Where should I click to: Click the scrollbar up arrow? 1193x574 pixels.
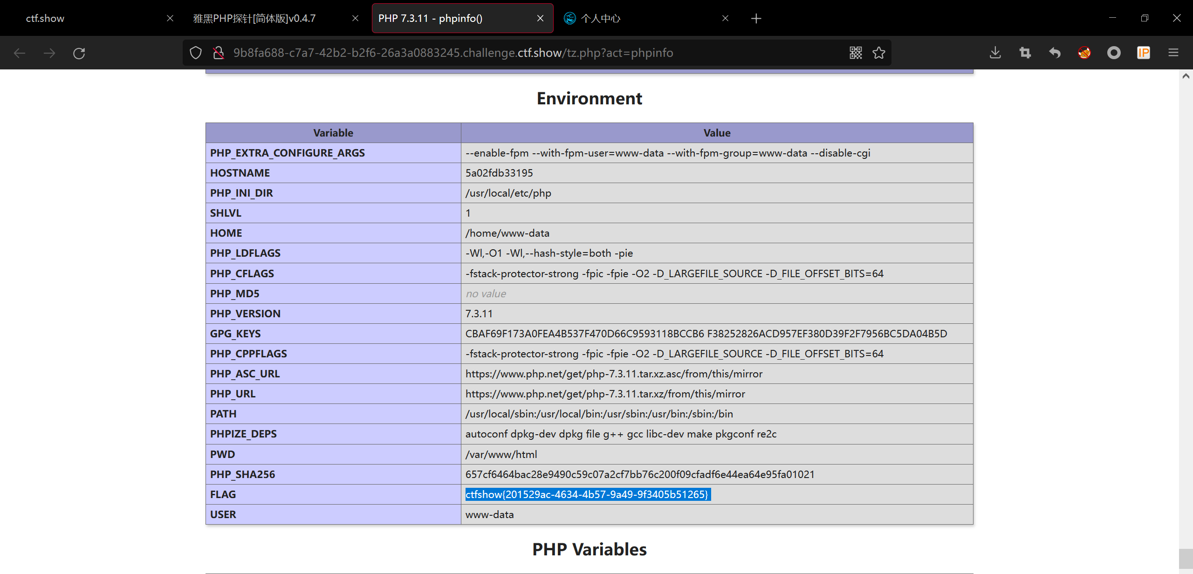pyautogui.click(x=1186, y=76)
